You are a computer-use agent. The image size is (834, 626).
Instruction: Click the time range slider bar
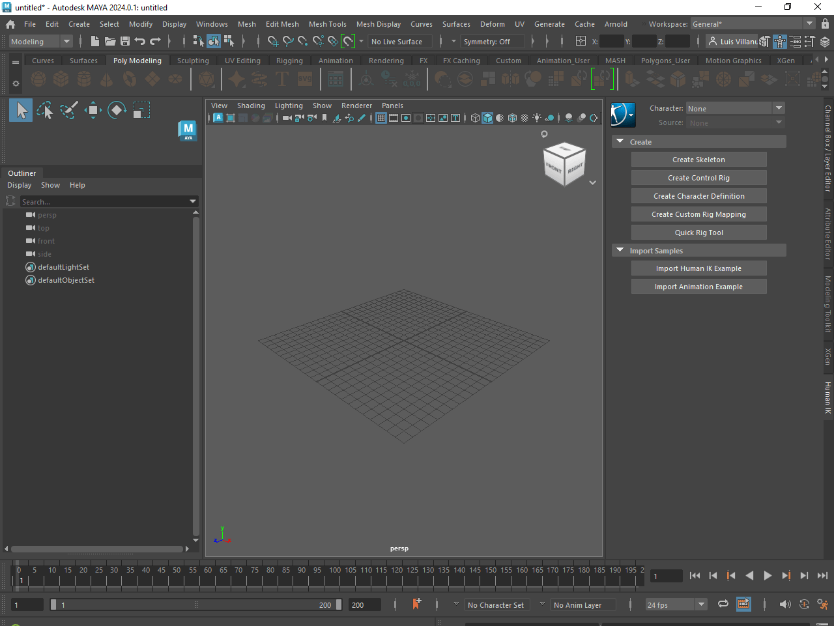(x=195, y=605)
